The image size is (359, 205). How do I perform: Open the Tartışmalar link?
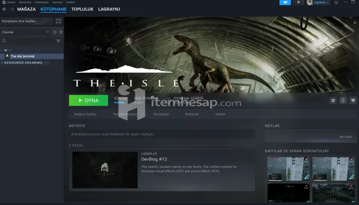tap(161, 114)
